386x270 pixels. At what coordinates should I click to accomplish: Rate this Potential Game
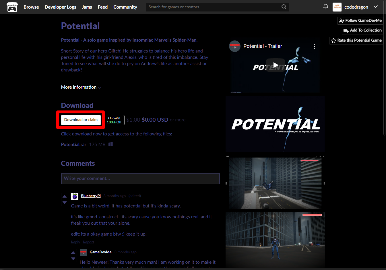pyautogui.click(x=356, y=40)
